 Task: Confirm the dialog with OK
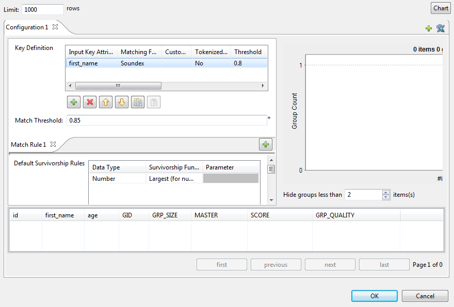pos(375,296)
